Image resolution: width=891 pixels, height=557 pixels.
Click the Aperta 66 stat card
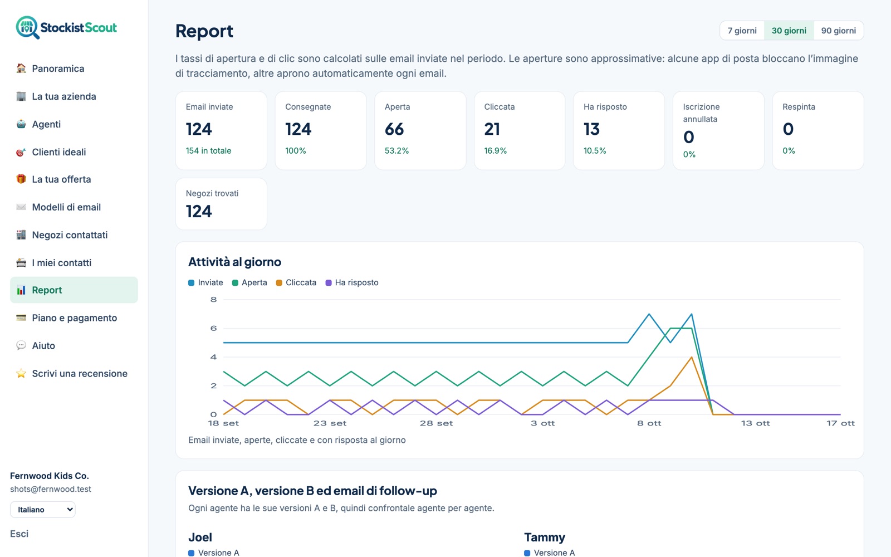(420, 131)
